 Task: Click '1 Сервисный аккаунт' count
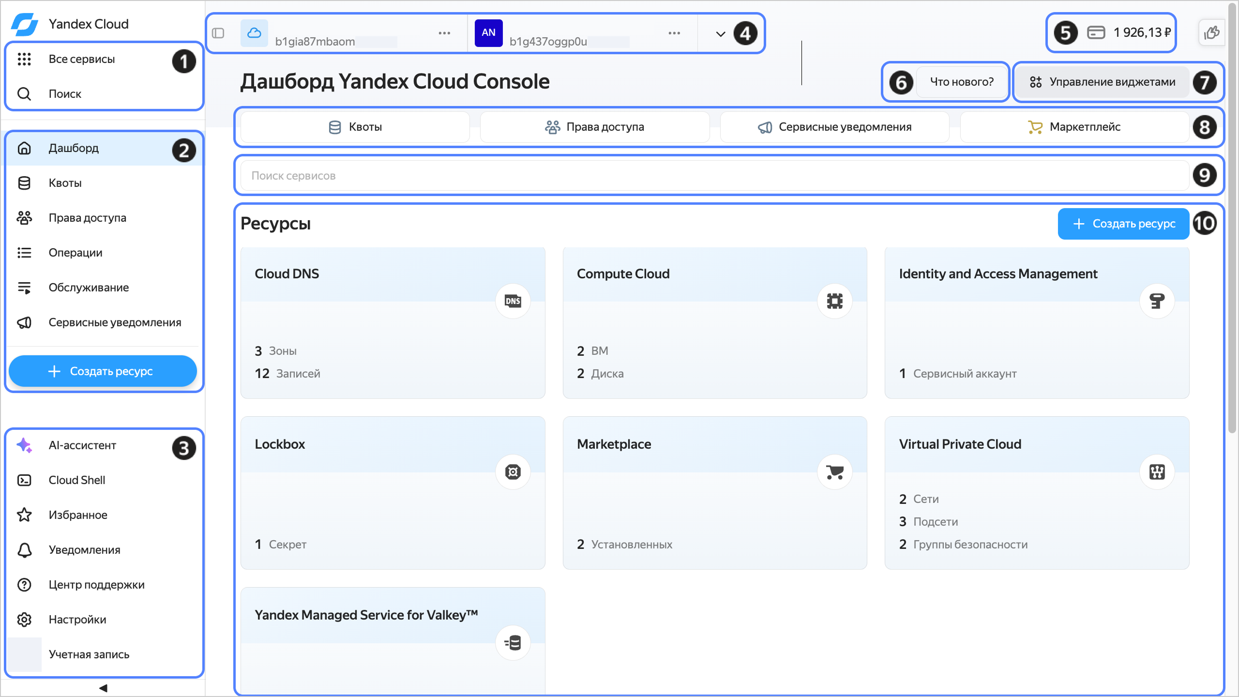point(958,374)
